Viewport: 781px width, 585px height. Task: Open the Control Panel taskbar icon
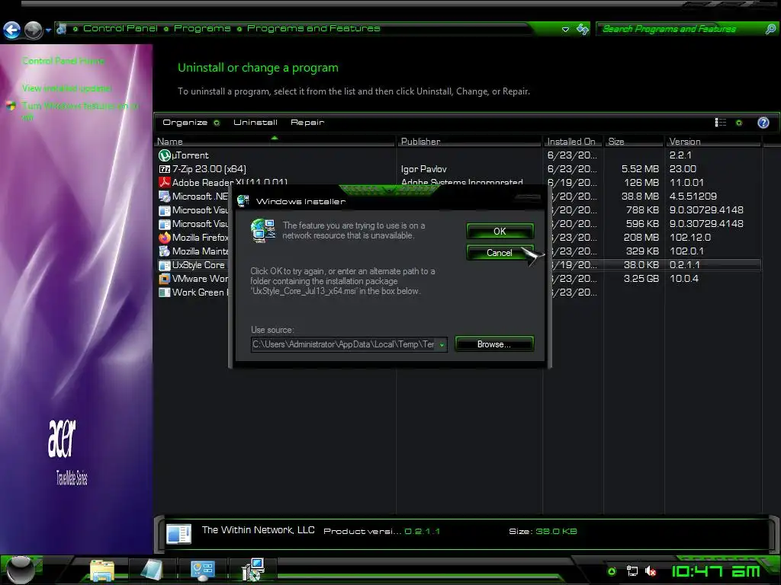click(x=202, y=571)
